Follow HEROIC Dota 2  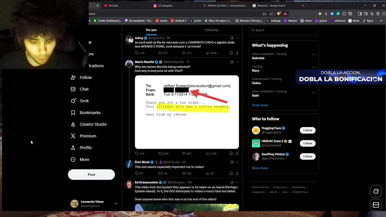[x=308, y=143]
